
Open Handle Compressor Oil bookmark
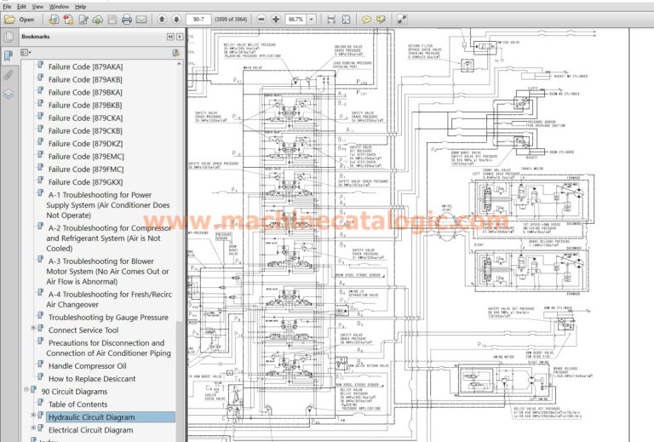coord(87,366)
